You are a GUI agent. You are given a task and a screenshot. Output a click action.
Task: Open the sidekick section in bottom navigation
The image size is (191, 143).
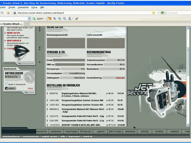point(174,131)
